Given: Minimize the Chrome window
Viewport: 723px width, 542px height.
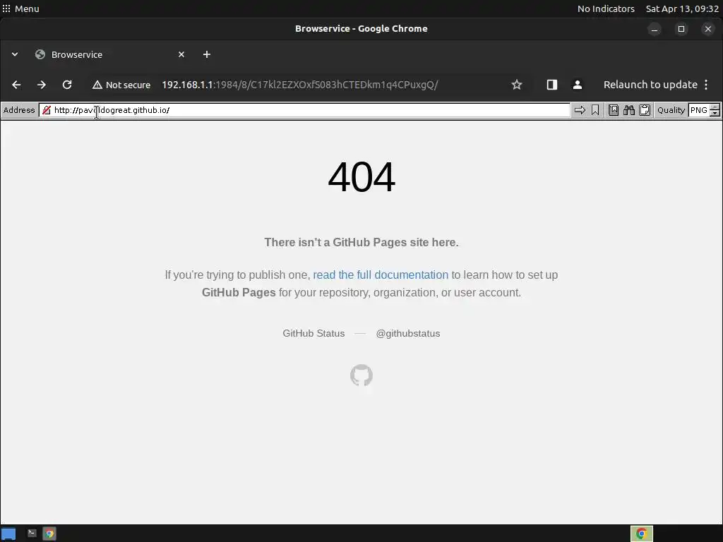Looking at the screenshot, I should click(x=655, y=29).
